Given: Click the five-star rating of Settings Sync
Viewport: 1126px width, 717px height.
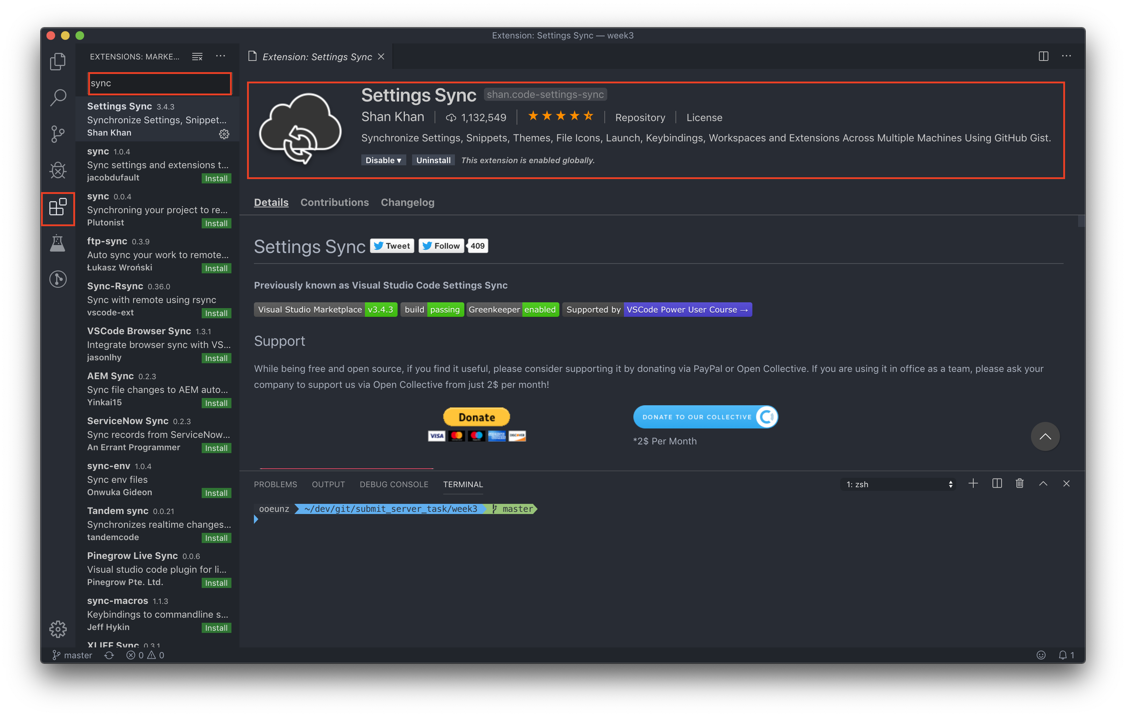Looking at the screenshot, I should click(560, 116).
